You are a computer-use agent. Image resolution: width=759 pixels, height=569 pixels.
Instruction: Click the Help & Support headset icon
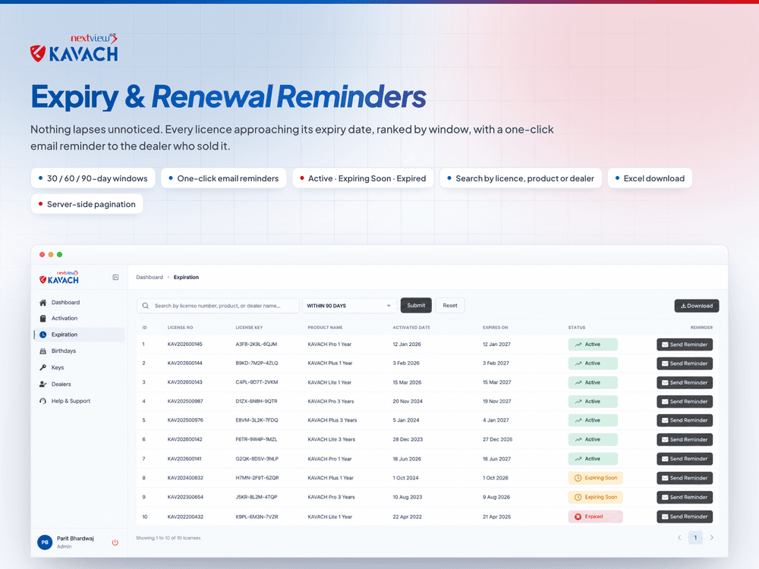tap(43, 401)
